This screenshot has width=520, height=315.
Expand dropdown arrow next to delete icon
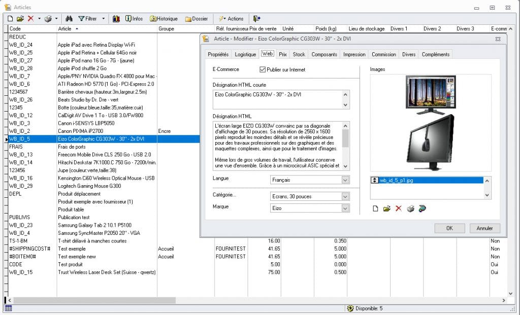(x=40, y=19)
